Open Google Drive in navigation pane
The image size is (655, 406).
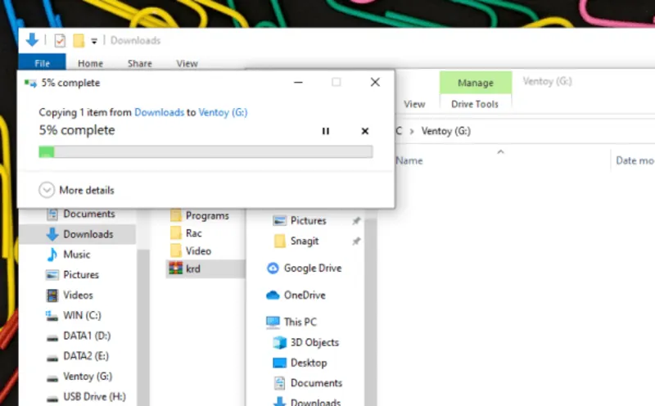(x=313, y=268)
